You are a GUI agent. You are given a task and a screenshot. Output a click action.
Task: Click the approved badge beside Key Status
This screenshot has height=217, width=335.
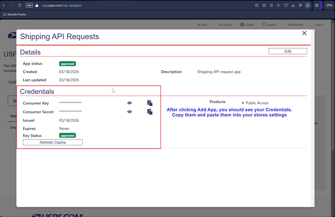68,136
